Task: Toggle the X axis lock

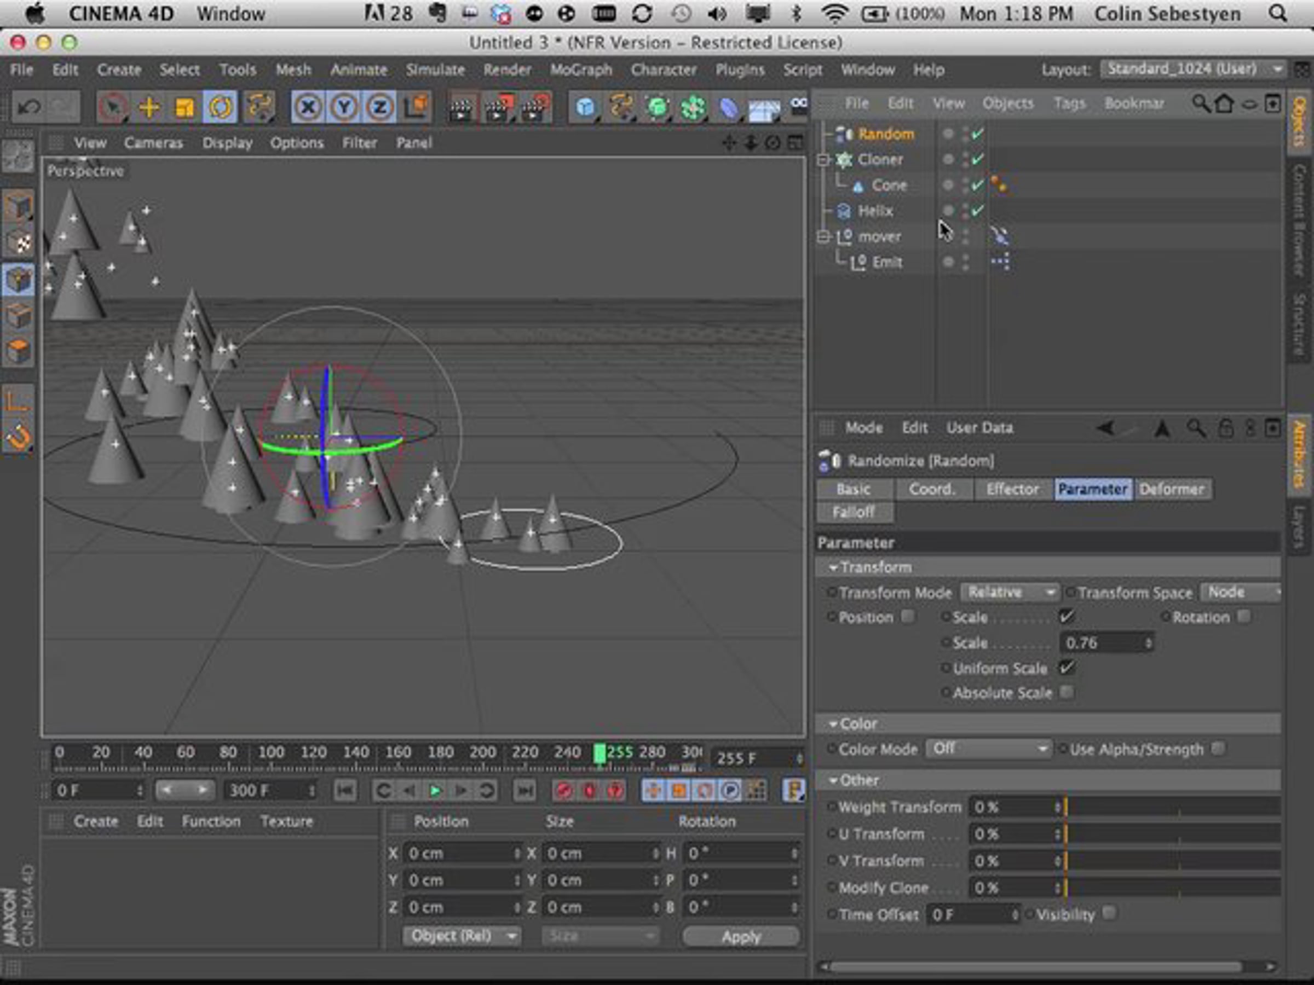Action: pos(308,107)
